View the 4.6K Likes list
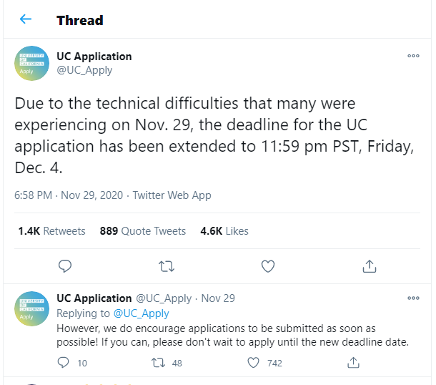The image size is (436, 385). tap(224, 231)
